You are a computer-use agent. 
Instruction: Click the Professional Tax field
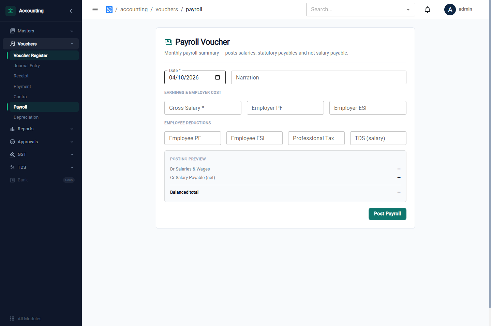tap(316, 138)
